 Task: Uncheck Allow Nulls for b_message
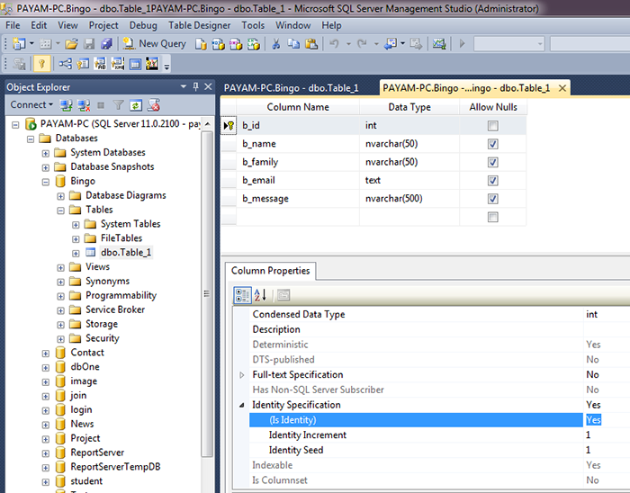click(492, 199)
